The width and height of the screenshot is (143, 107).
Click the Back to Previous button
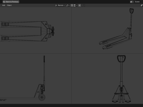[x=11, y=2]
